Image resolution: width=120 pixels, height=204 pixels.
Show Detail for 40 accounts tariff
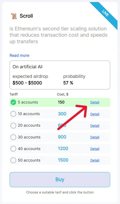(95, 149)
